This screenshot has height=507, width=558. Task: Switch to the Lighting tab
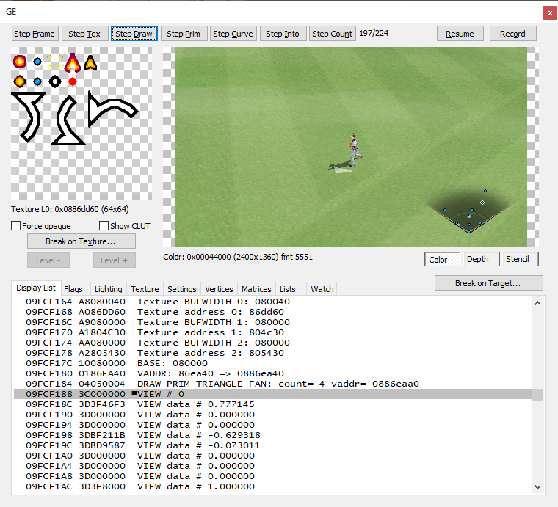pos(109,289)
